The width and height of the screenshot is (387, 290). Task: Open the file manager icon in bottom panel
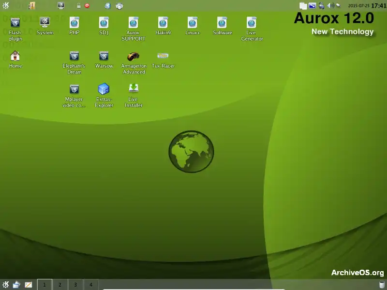click(16, 285)
